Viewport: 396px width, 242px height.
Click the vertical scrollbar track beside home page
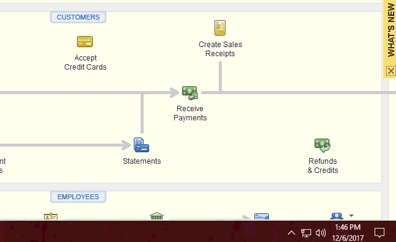click(385, 149)
